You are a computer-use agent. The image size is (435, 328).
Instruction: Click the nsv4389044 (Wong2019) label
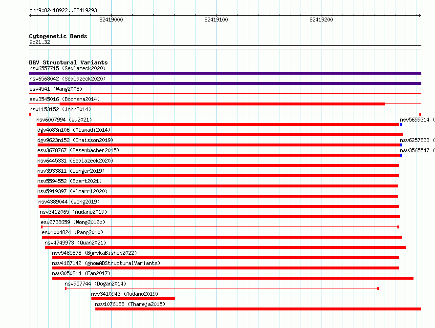(x=69, y=202)
